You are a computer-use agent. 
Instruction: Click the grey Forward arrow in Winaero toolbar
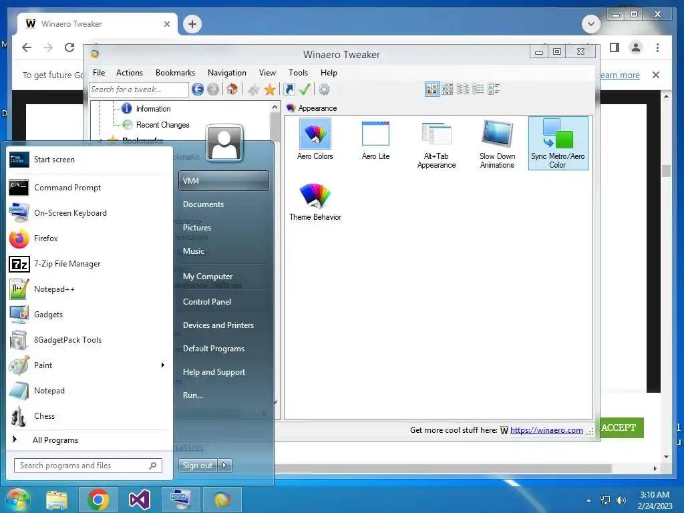213,90
